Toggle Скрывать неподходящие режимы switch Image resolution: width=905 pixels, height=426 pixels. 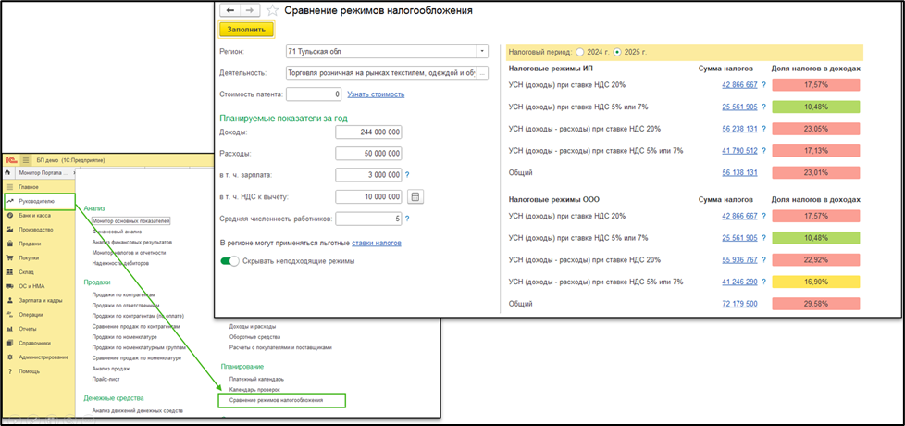click(229, 261)
